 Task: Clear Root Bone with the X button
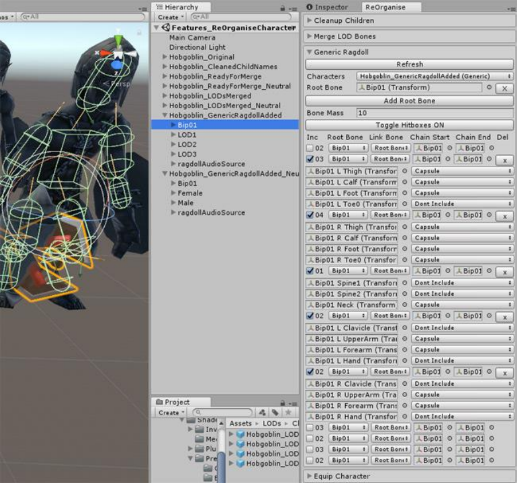[x=504, y=88]
